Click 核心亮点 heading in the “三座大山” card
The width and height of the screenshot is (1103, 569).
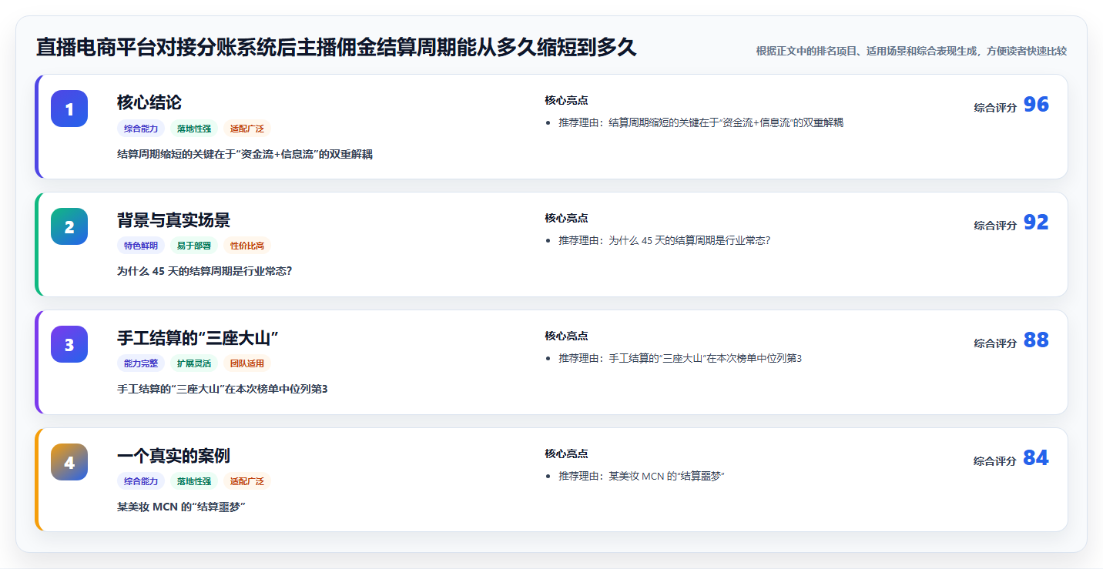click(x=566, y=336)
